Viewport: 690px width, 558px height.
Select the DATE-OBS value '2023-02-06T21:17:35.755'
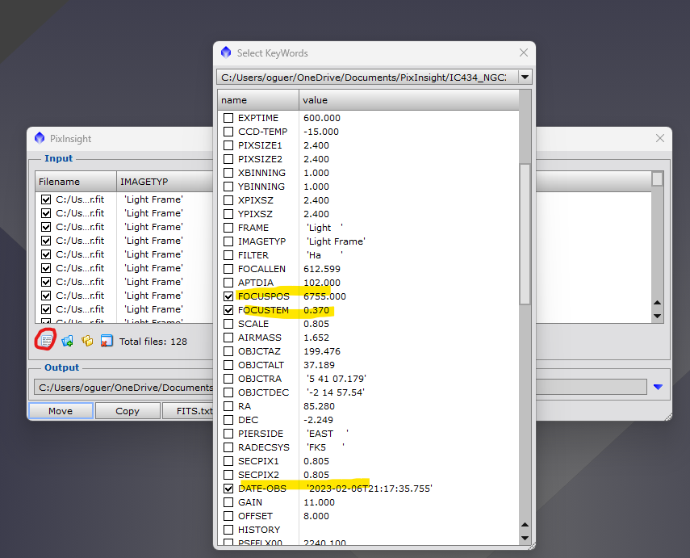369,489
